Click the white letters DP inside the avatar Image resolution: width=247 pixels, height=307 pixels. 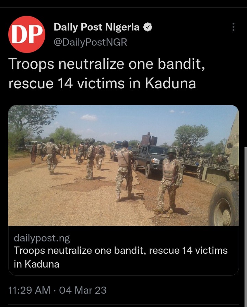point(27,34)
